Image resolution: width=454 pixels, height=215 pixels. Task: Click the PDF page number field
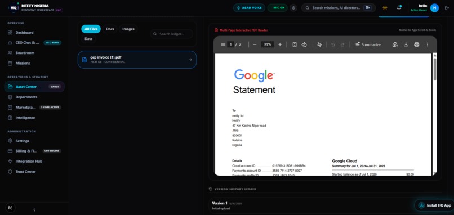[231, 44]
